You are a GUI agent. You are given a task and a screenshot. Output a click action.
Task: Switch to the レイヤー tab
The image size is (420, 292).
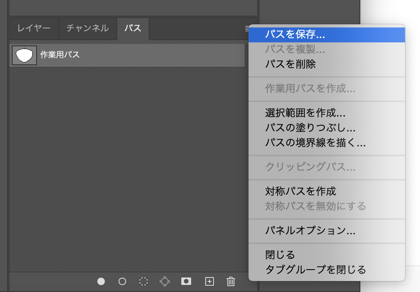(x=33, y=28)
